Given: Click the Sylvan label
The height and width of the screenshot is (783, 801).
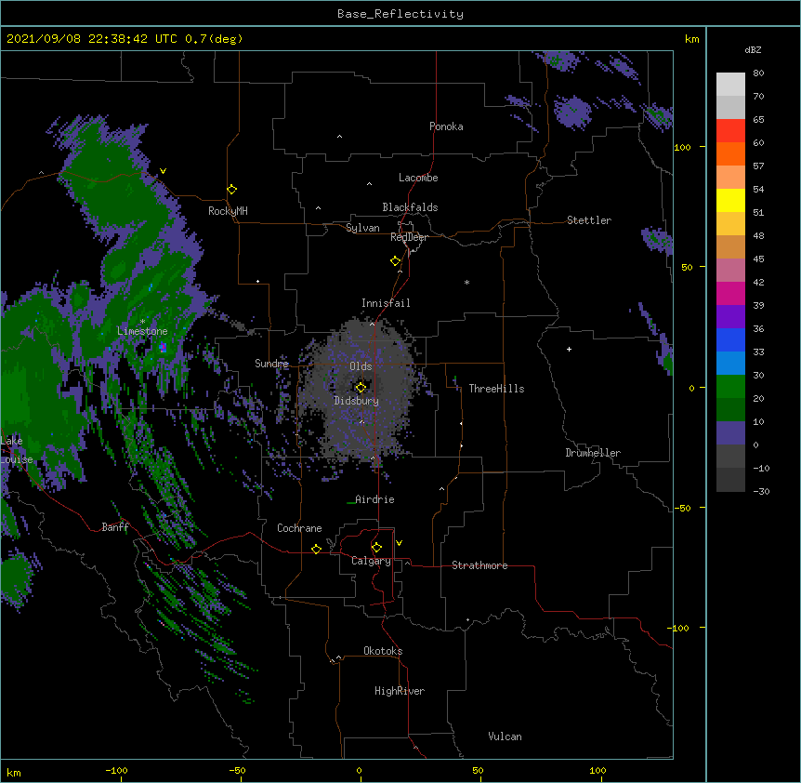Looking at the screenshot, I should click(362, 228).
